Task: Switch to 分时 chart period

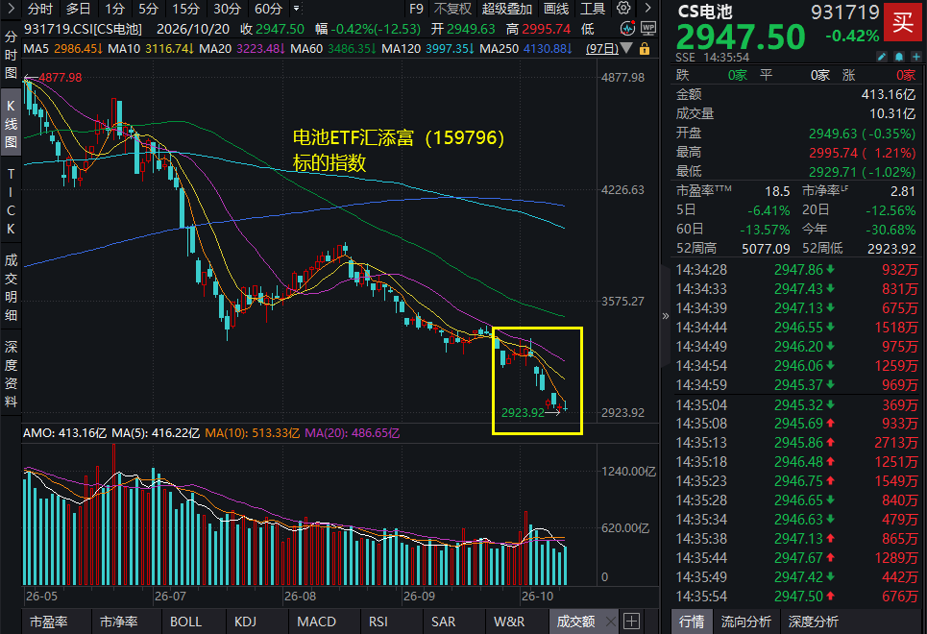Action: tap(40, 9)
